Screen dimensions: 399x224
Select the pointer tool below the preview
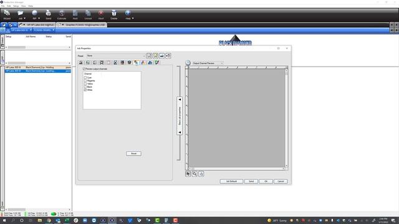pyautogui.click(x=188, y=174)
